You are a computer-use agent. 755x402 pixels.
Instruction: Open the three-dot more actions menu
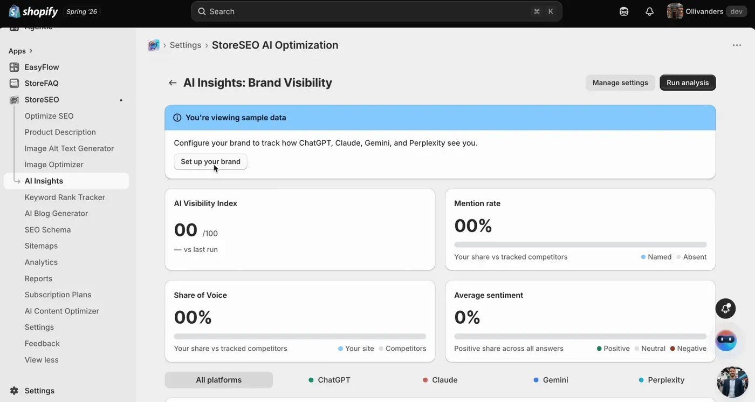click(737, 45)
